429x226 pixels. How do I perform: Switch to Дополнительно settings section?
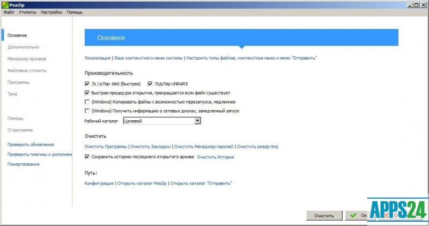point(23,47)
